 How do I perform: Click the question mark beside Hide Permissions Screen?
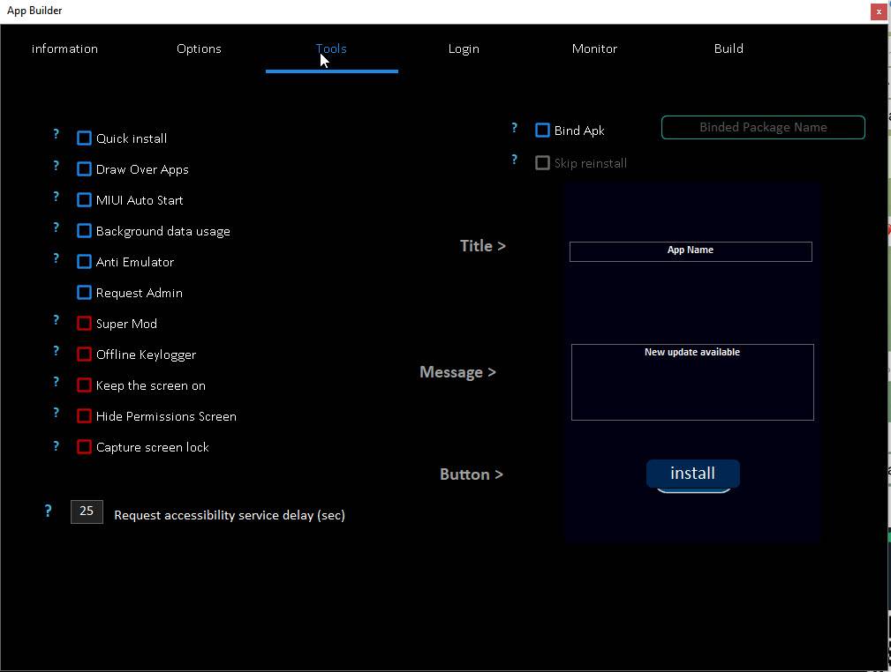(56, 412)
